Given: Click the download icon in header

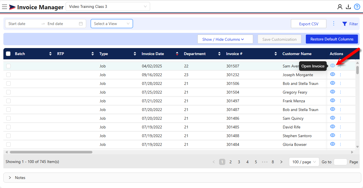Looking at the screenshot, I should point(348,7).
